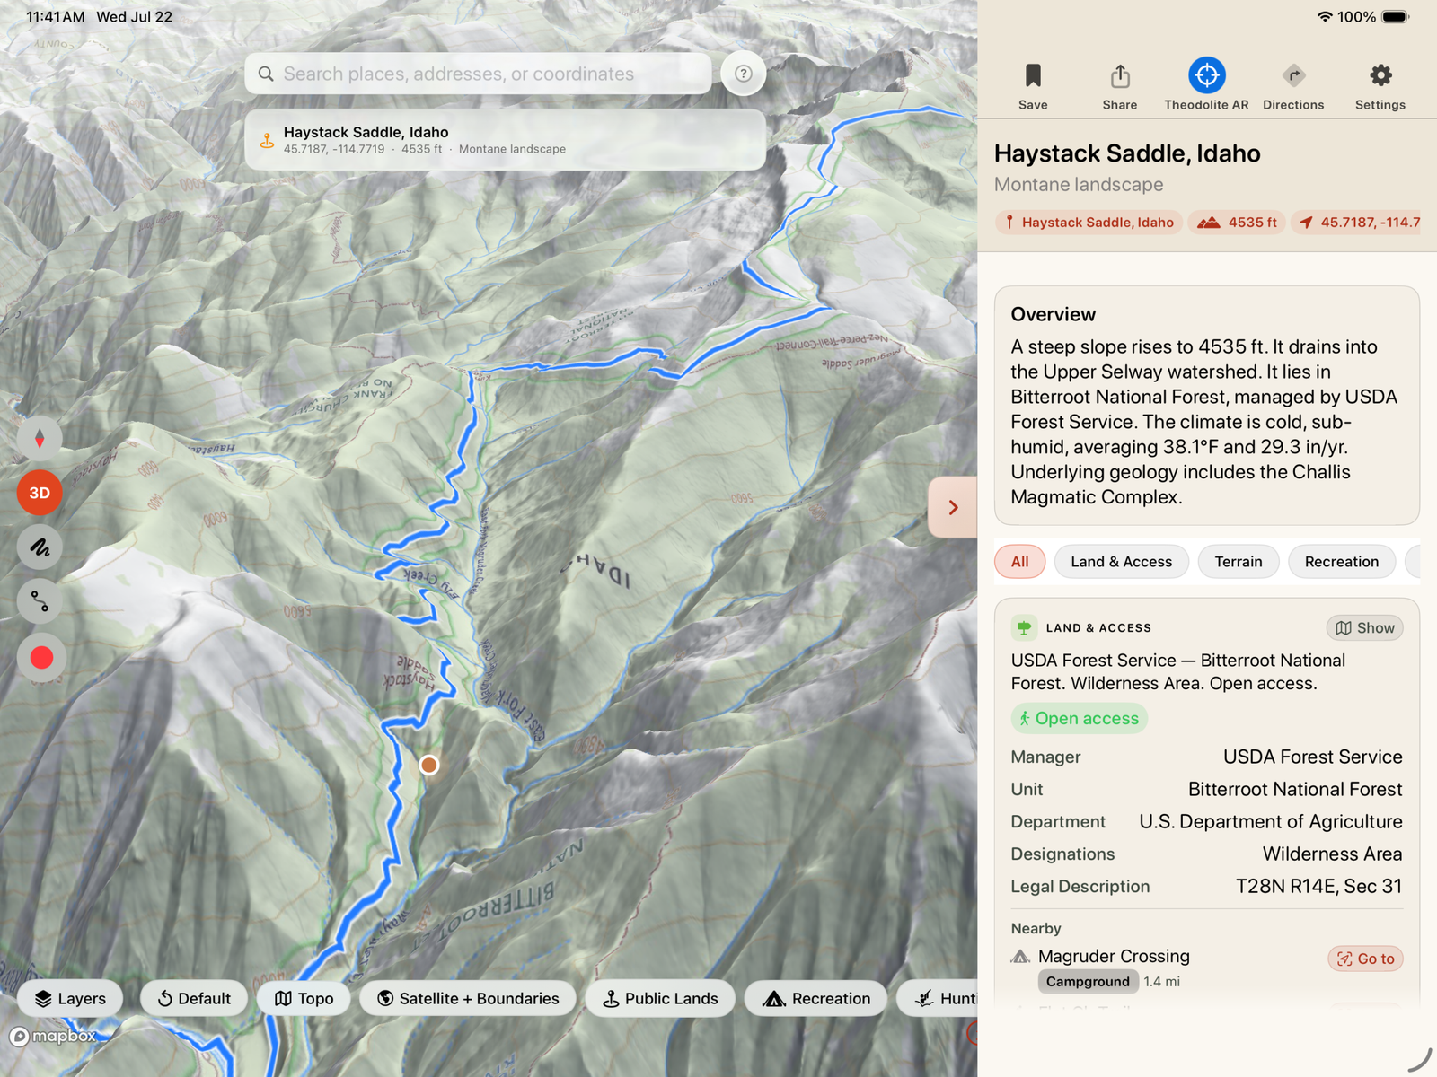
Task: Tap the 11:41 AM clock
Action: tap(56, 17)
